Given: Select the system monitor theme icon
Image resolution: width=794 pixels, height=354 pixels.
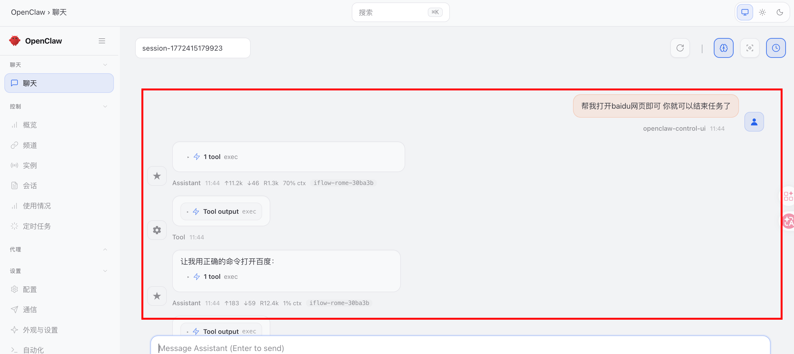Looking at the screenshot, I should 745,12.
